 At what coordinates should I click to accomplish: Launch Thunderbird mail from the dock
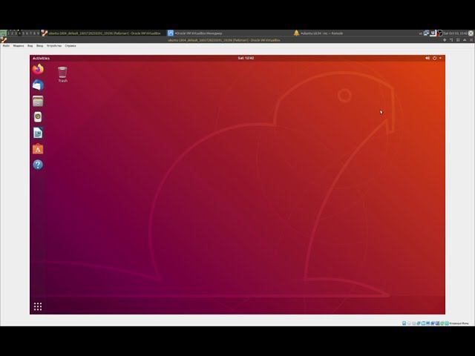38,85
